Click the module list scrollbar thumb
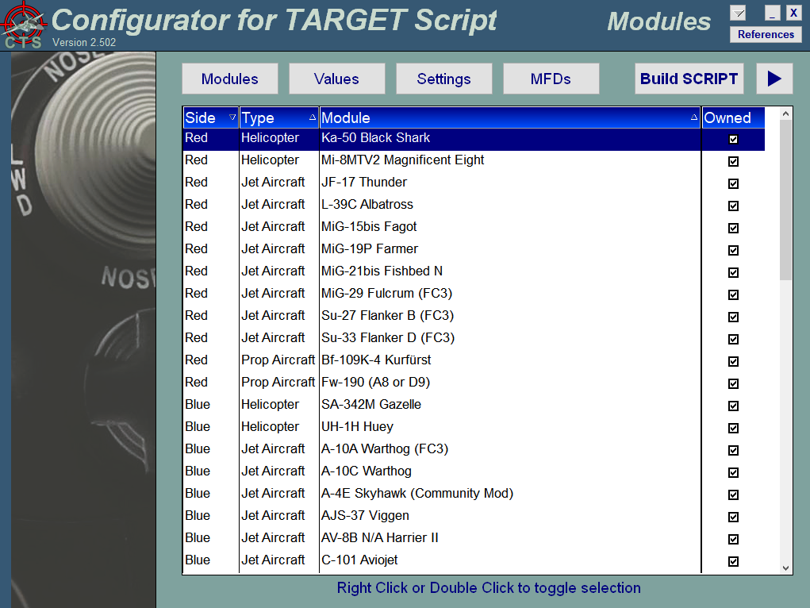The height and width of the screenshot is (608, 810). pyautogui.click(x=785, y=198)
